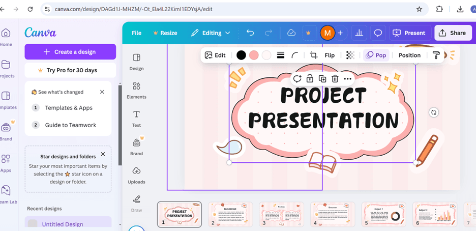The height and width of the screenshot is (231, 476).
Task: Select page 4 thumbnail
Action: (x=333, y=214)
